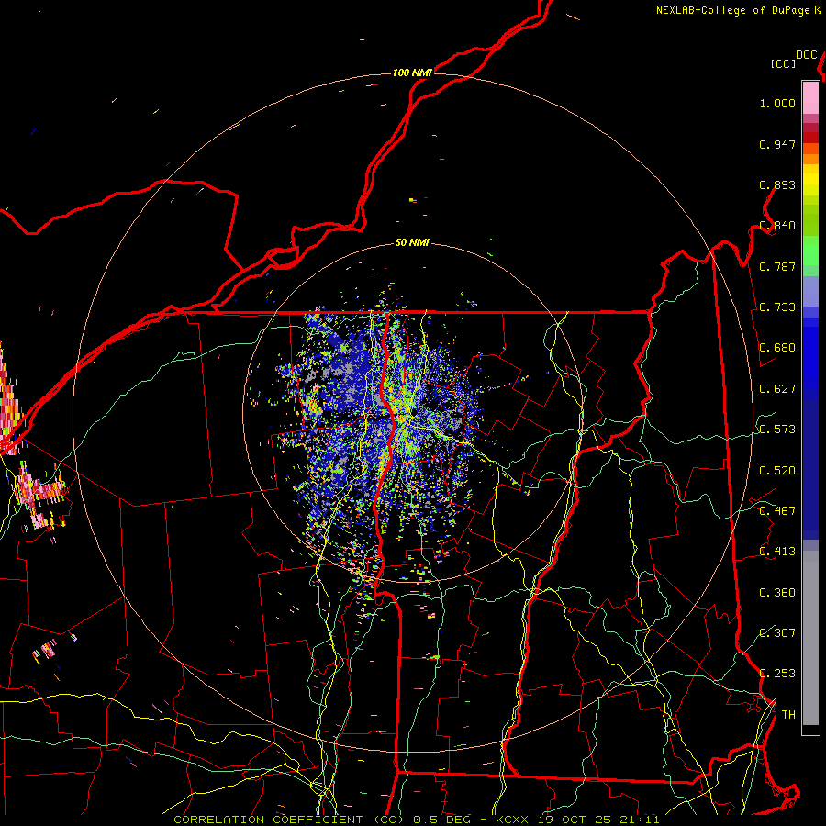Screen dimensions: 826x826
Task: Click the 0.520 scale value
Action: [777, 471]
